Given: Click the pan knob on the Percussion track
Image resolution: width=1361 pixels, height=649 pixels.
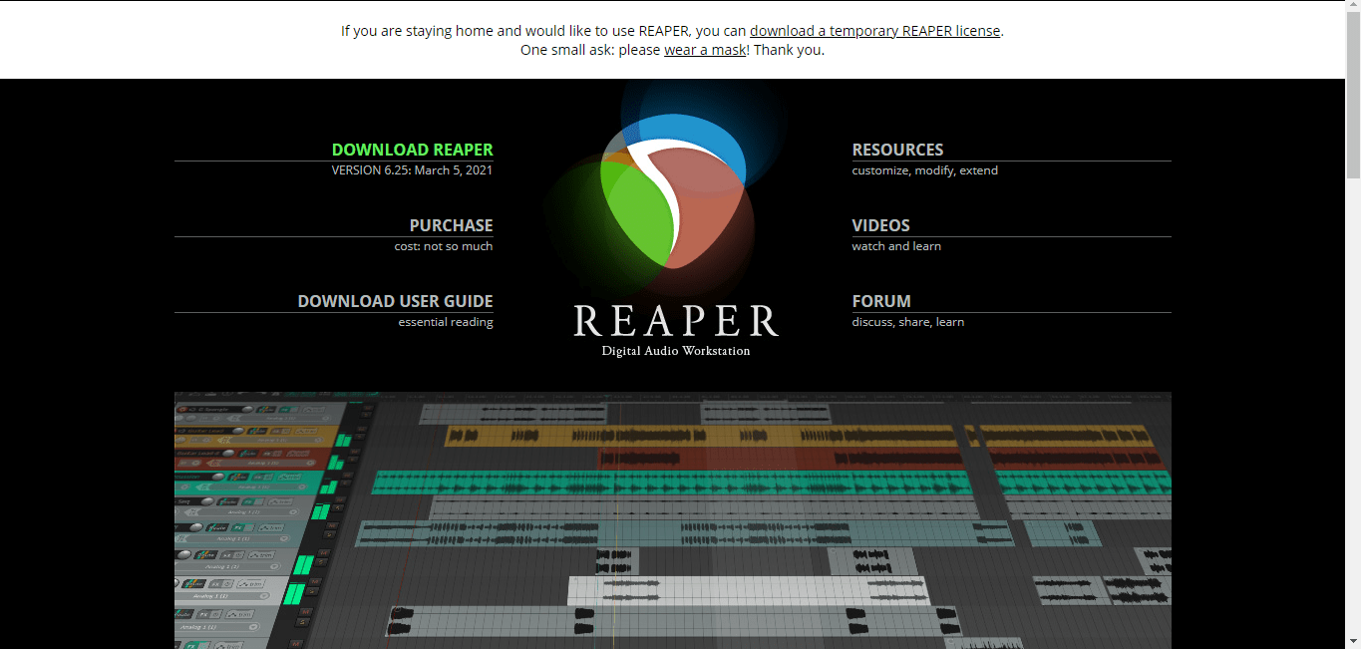Looking at the screenshot, I should 218,475.
